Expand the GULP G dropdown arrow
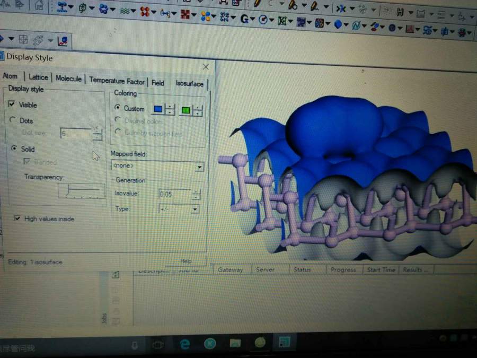 (252, 19)
